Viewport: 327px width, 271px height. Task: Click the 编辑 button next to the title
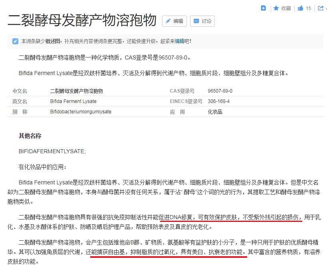pos(174,22)
